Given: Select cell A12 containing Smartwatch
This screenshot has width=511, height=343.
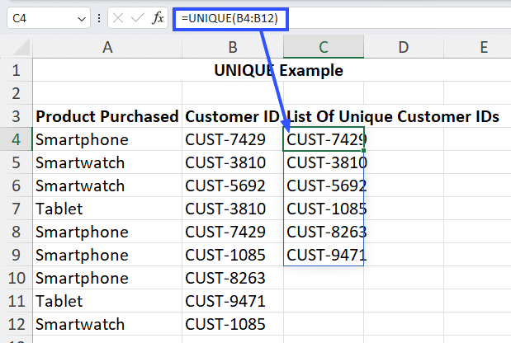Looking at the screenshot, I should [x=107, y=325].
